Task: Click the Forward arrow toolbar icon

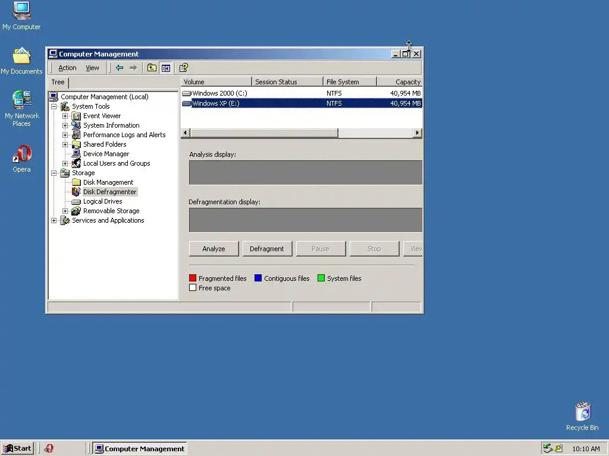Action: pyautogui.click(x=133, y=68)
